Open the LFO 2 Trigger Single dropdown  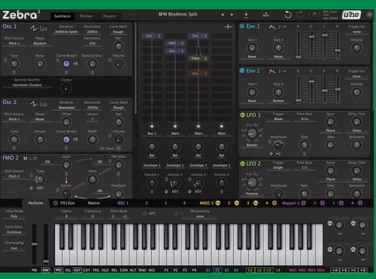(x=278, y=167)
